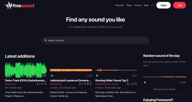This screenshot has width=192, height=102.
Task: Click license icon on Demo Track #3104
Action: tap(46, 84)
